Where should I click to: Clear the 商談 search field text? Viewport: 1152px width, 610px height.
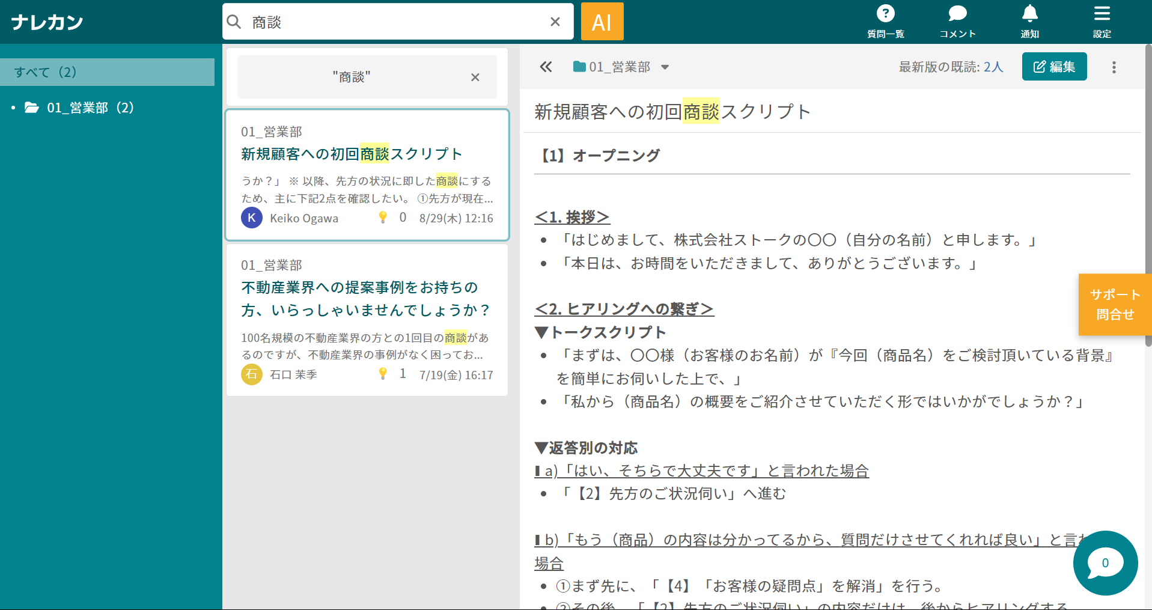555,22
